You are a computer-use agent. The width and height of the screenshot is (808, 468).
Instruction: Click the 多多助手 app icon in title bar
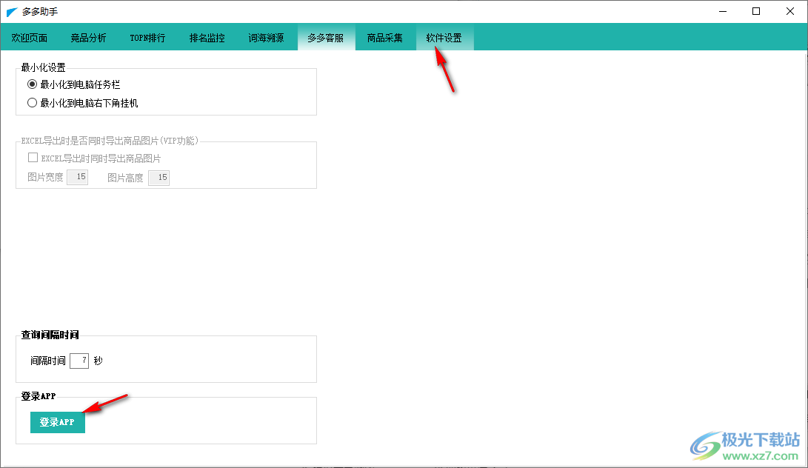(x=12, y=12)
